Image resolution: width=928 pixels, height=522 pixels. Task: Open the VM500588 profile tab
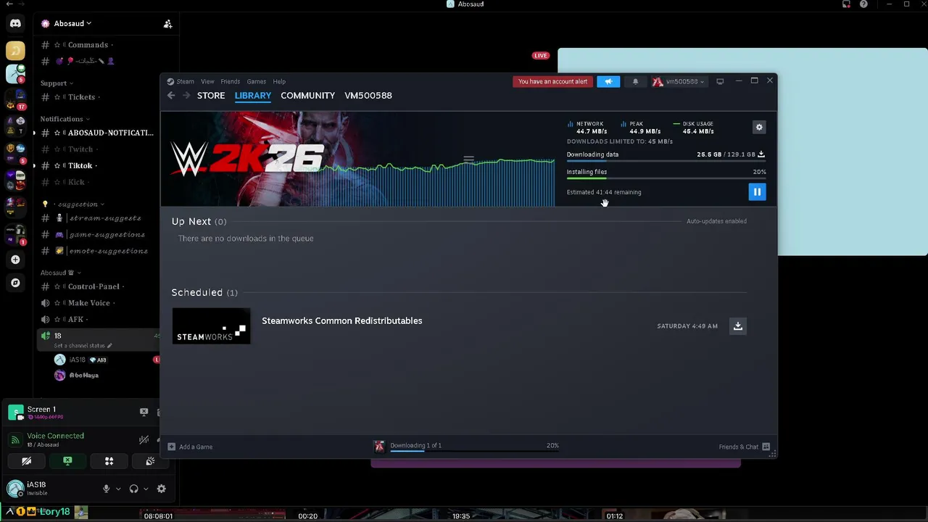pos(368,96)
